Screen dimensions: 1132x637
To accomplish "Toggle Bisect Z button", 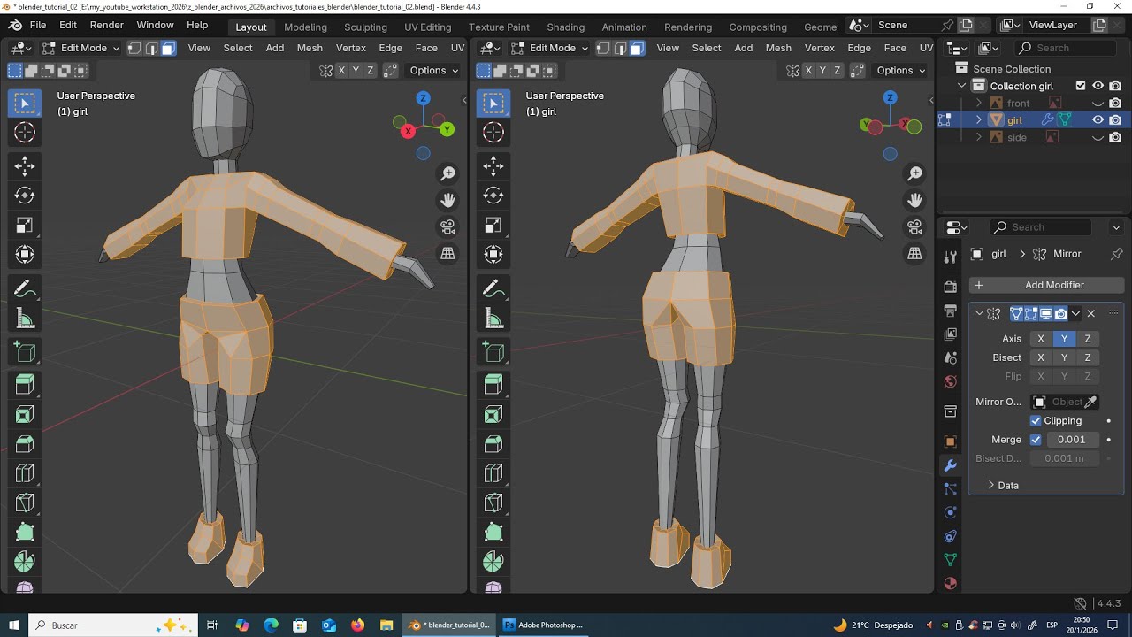I will point(1088,357).
